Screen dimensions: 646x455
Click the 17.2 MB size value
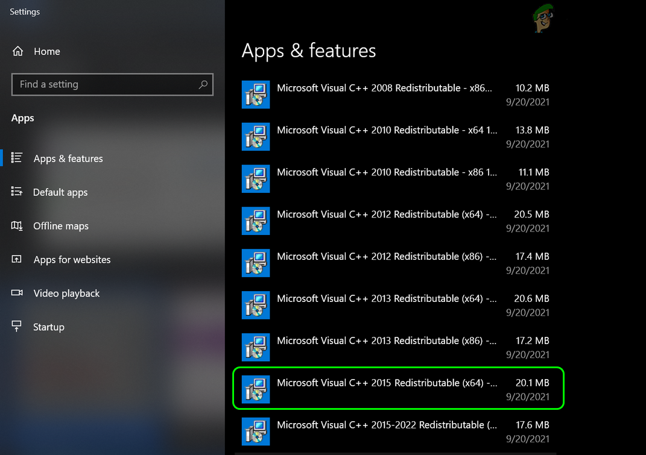[x=532, y=340]
